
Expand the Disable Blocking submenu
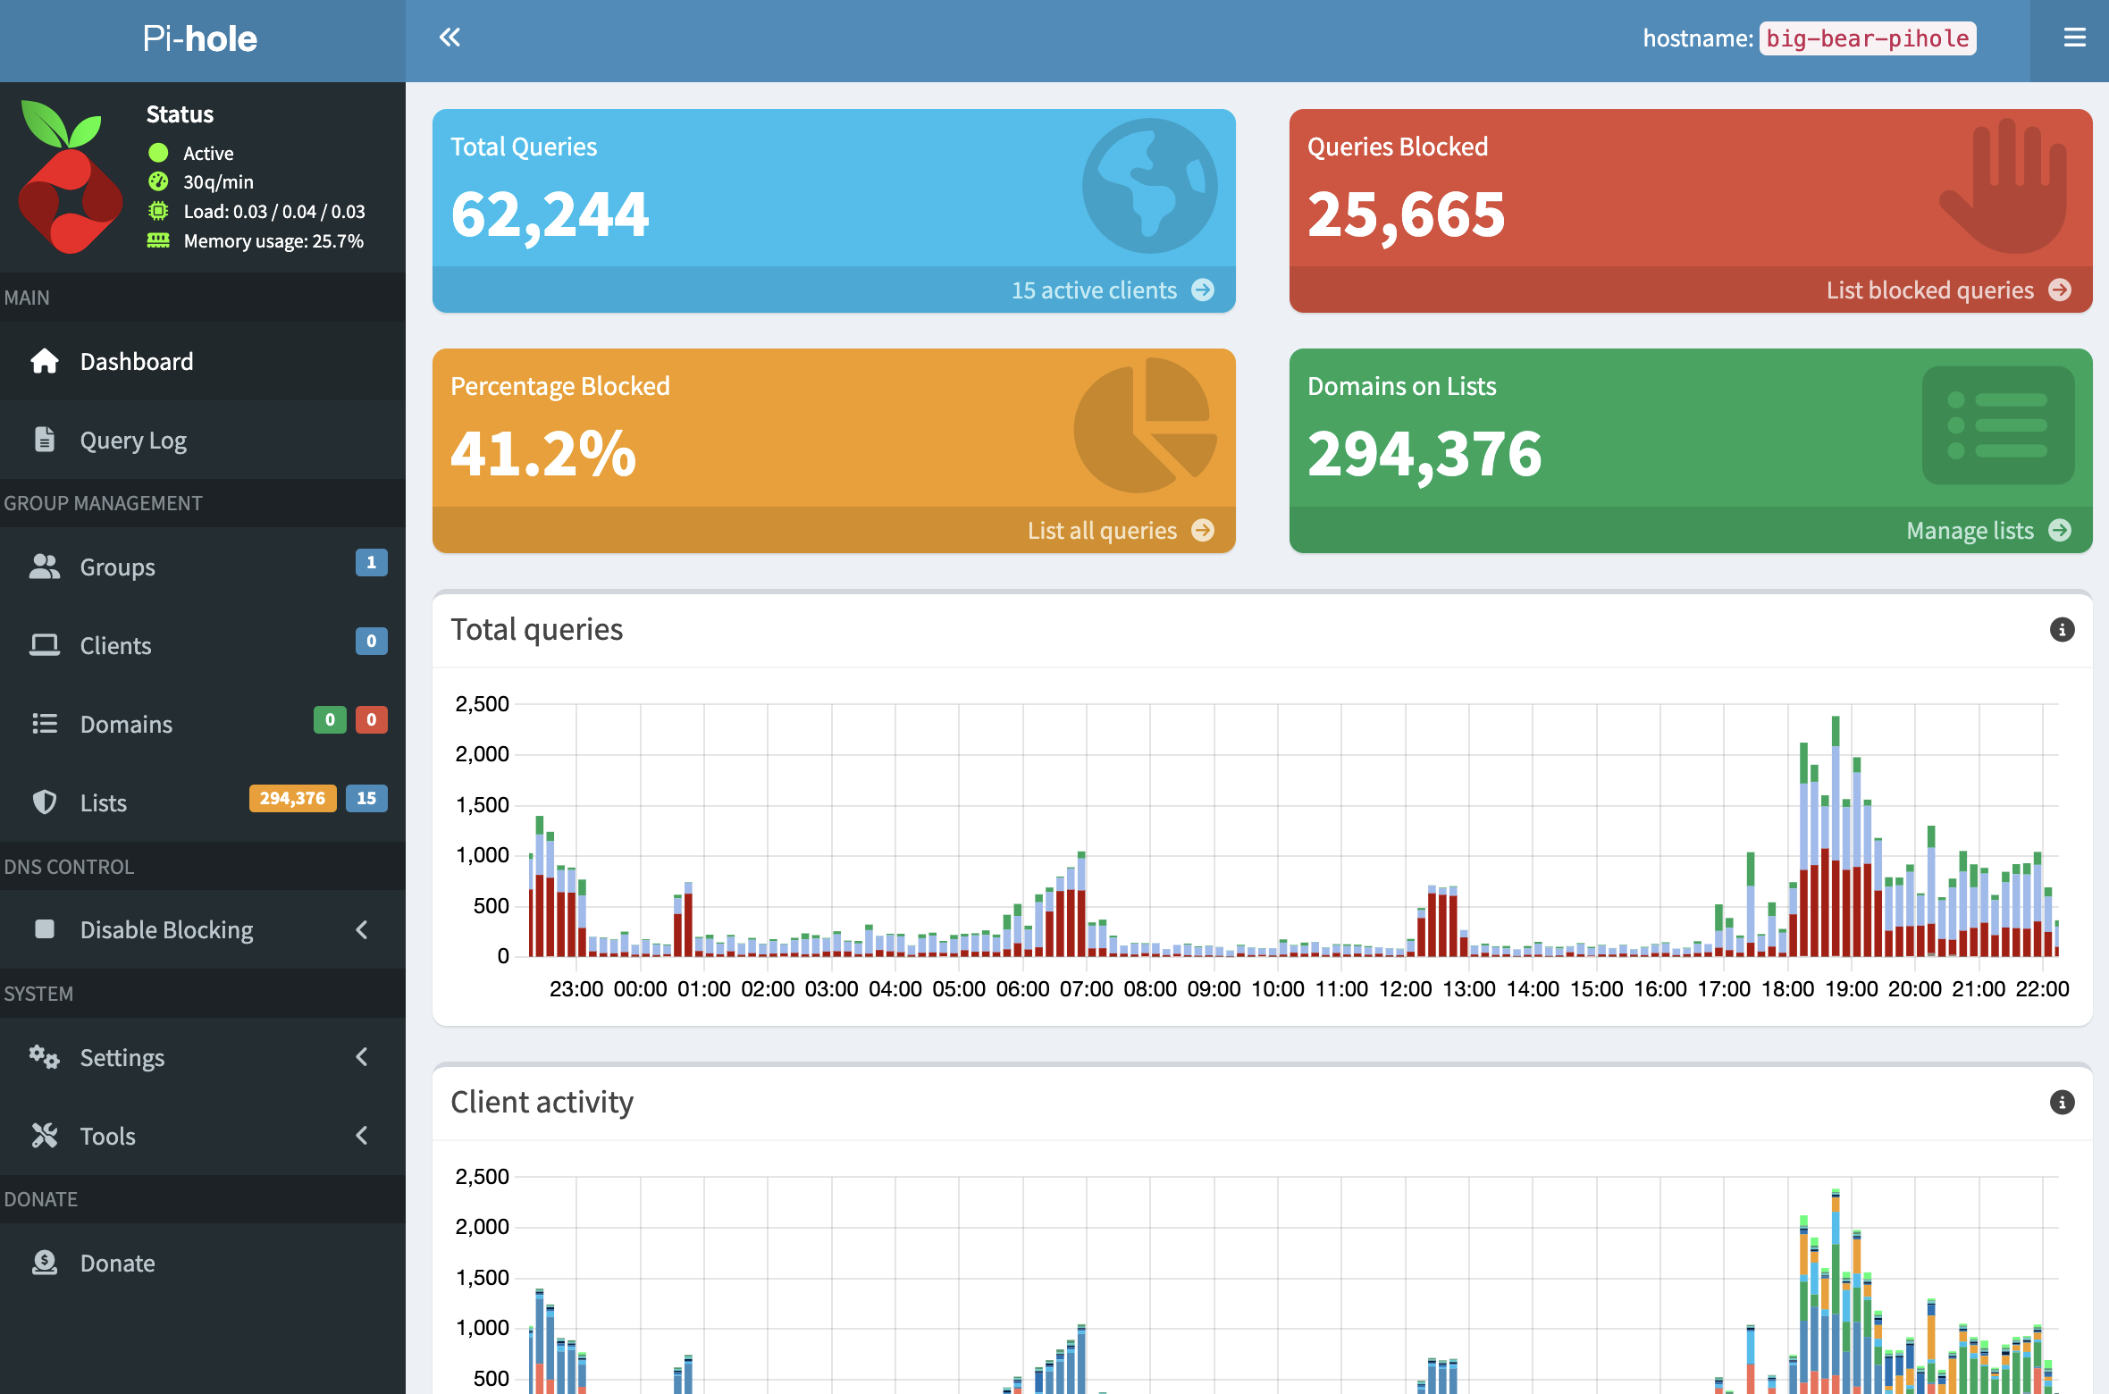pos(361,929)
